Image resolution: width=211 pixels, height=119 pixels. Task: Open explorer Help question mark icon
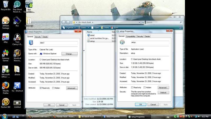point(180,28)
